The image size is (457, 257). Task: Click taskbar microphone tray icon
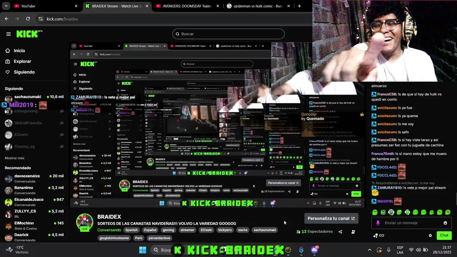click(388, 250)
